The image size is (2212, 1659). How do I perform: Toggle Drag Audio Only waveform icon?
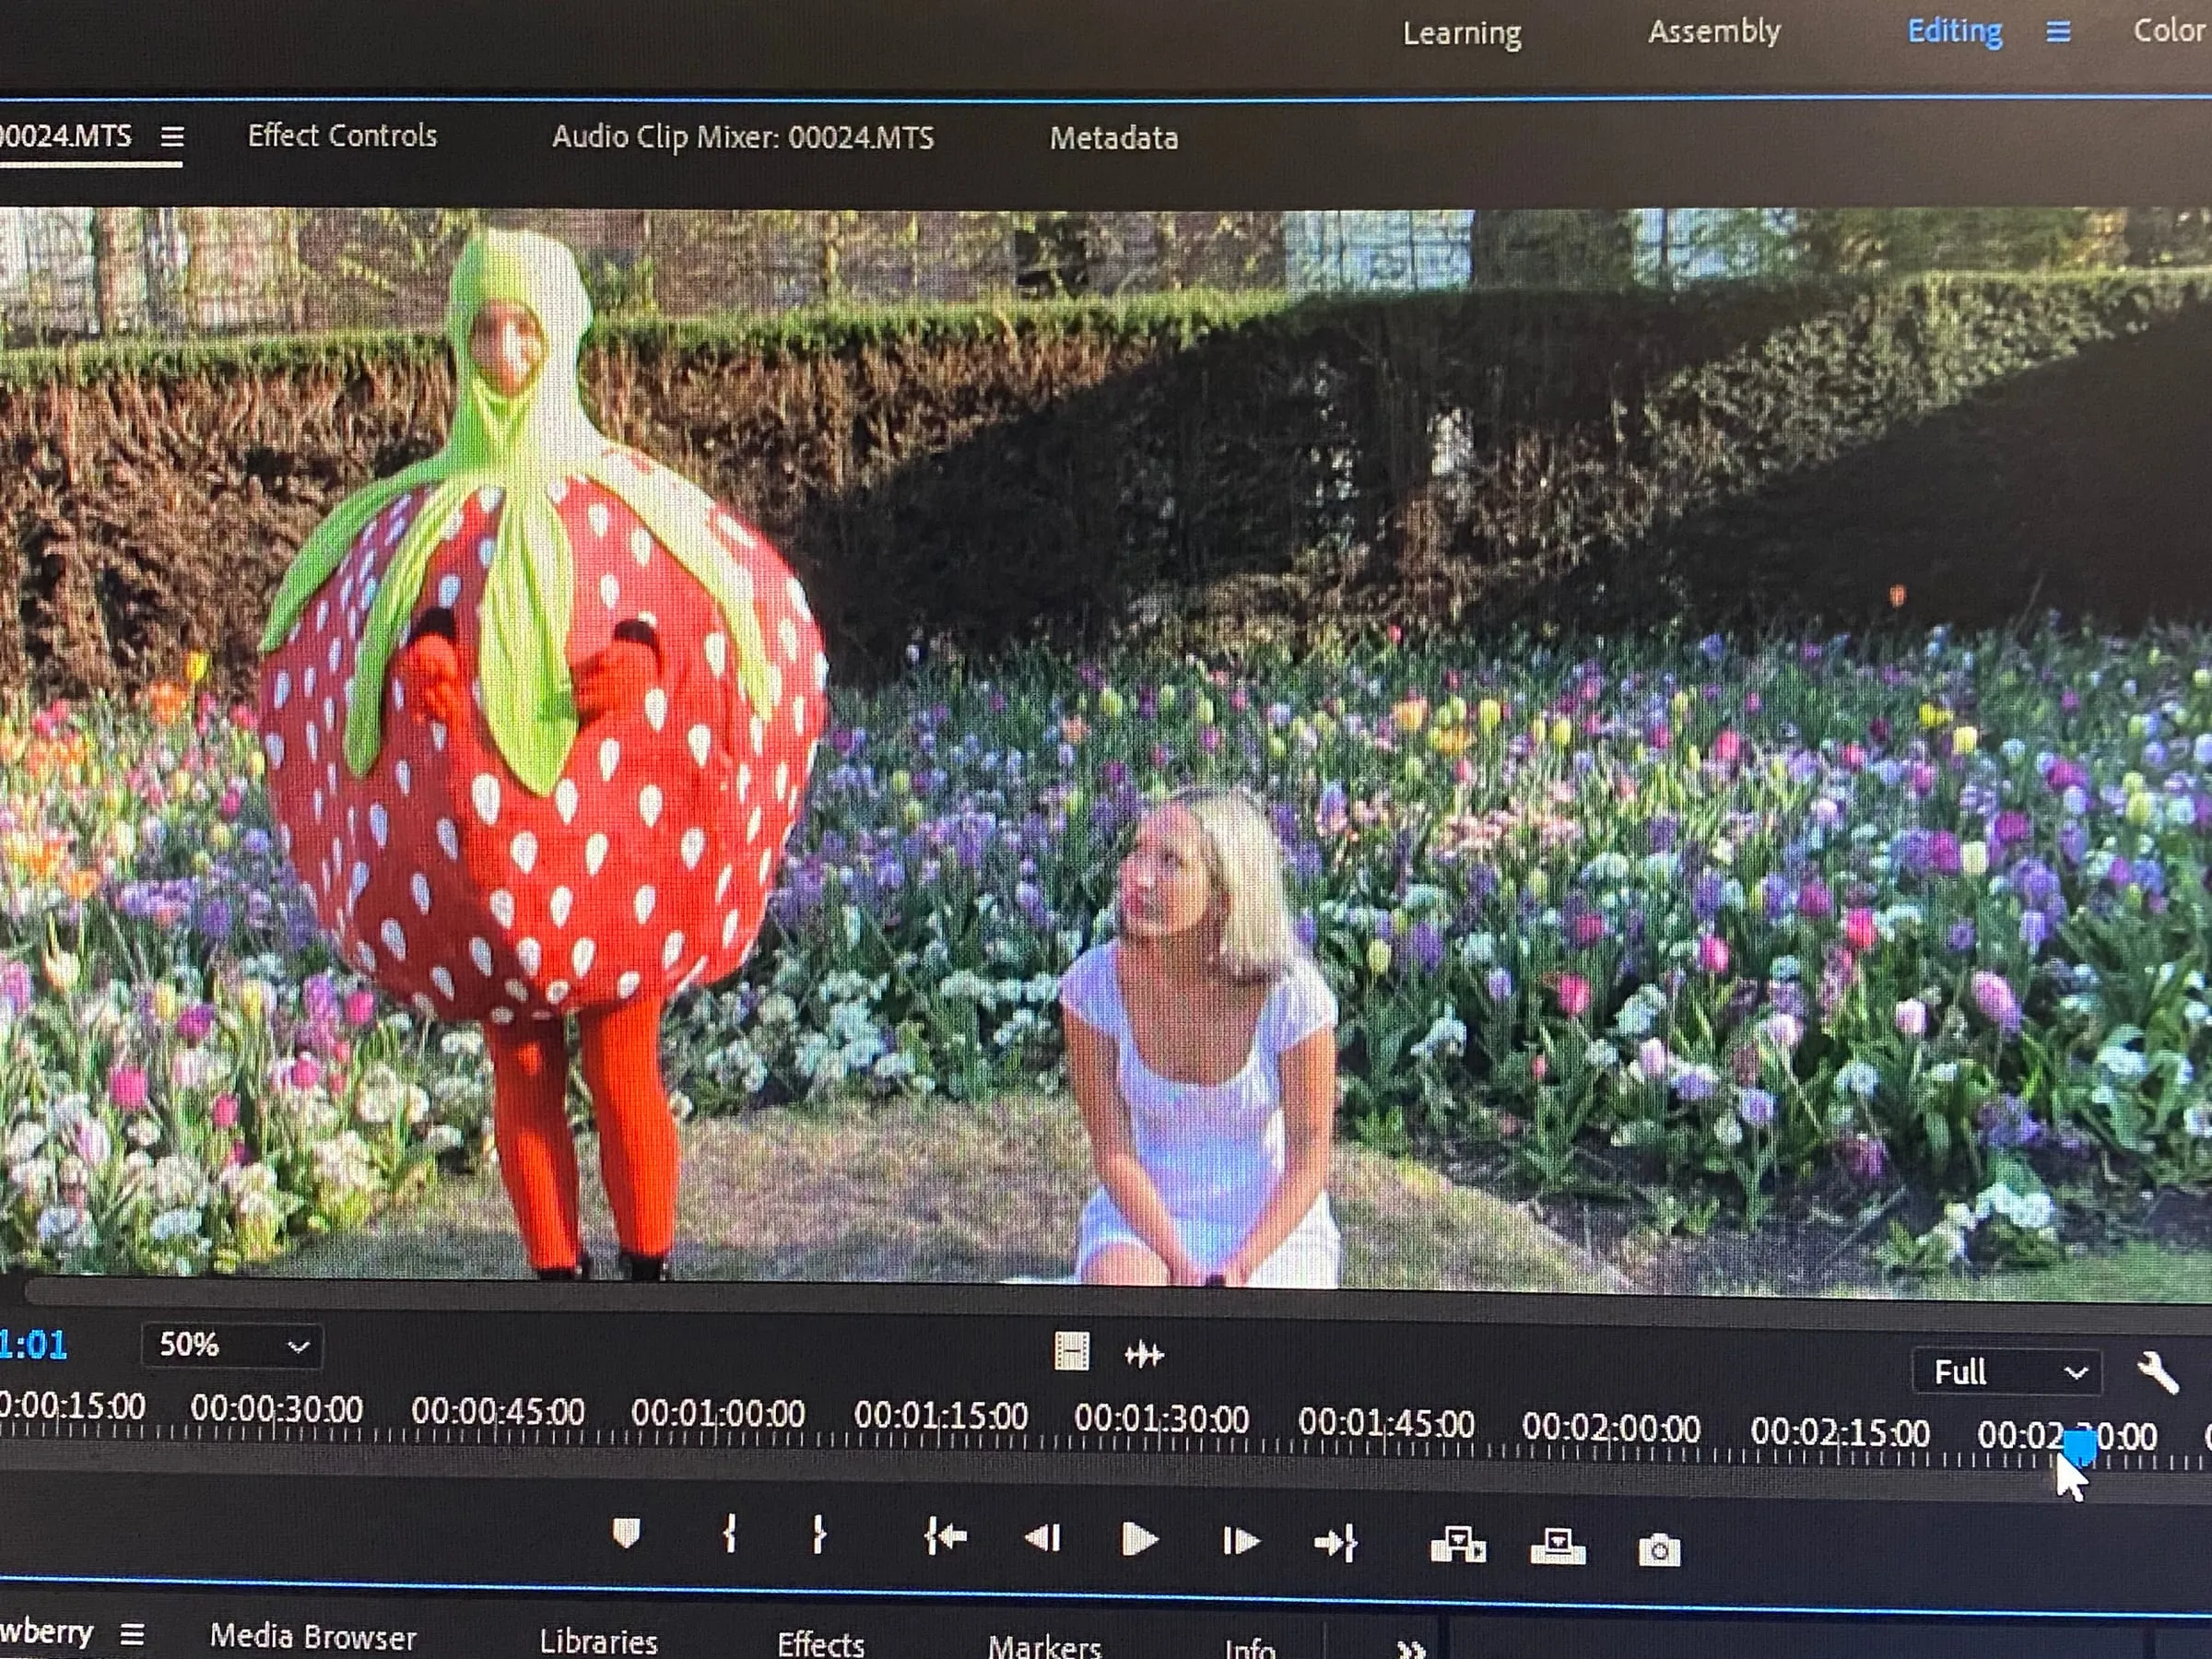pyautogui.click(x=1144, y=1355)
